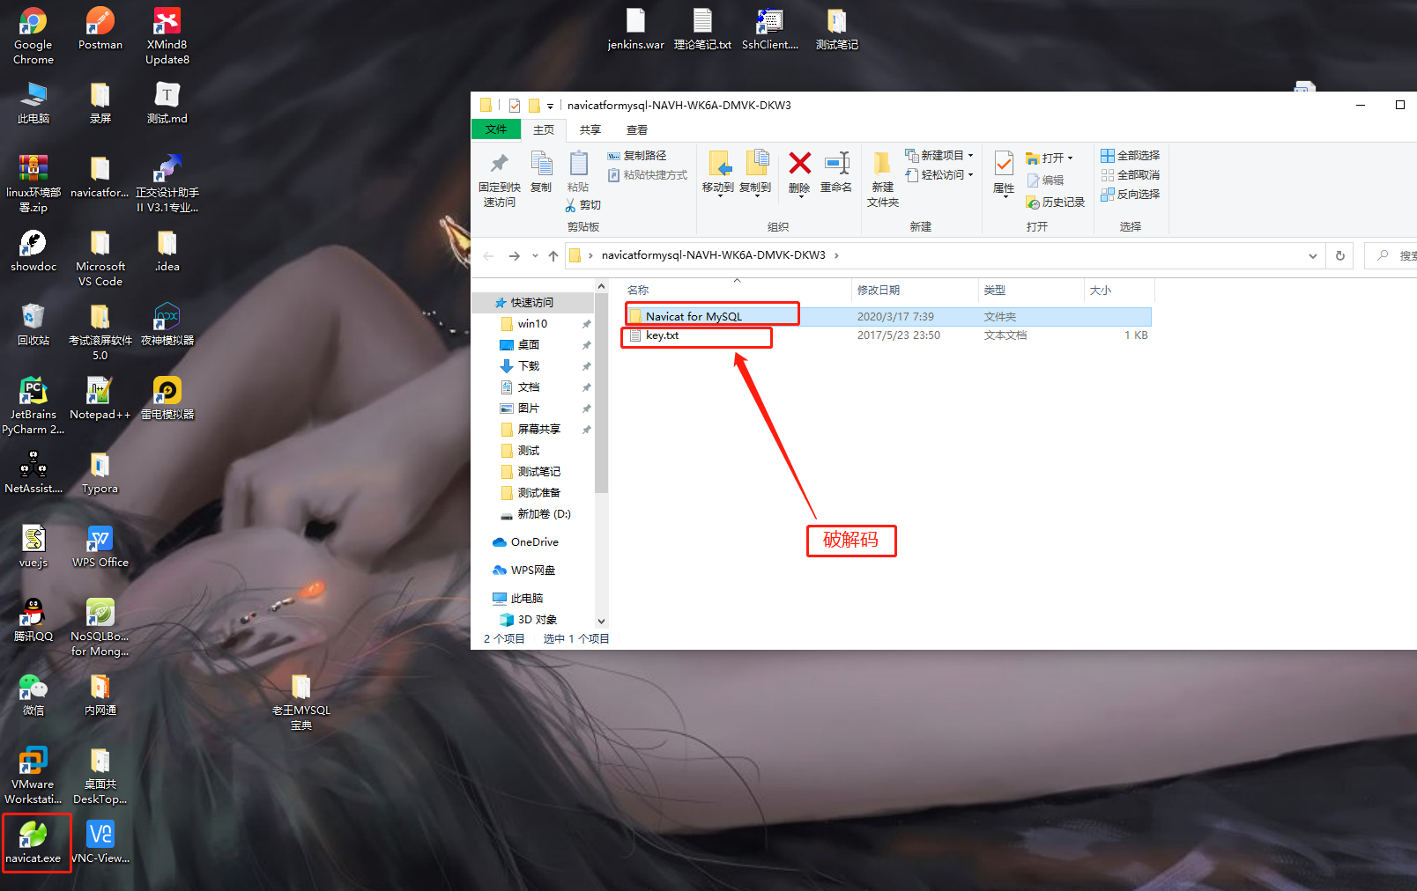Viewport: 1417px width, 891px height.
Task: Open 夜神模拟器 desktop icon
Action: pyautogui.click(x=167, y=325)
